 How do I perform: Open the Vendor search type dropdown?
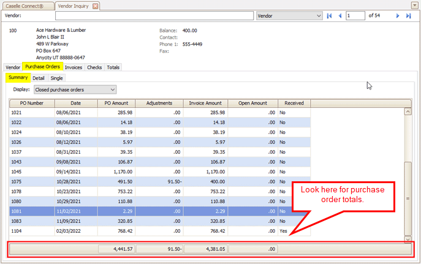point(318,15)
